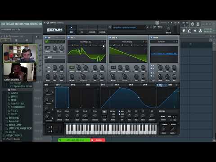Toggle LFO BPM sync checkbox
The height and width of the screenshot is (162, 216).
point(119,111)
